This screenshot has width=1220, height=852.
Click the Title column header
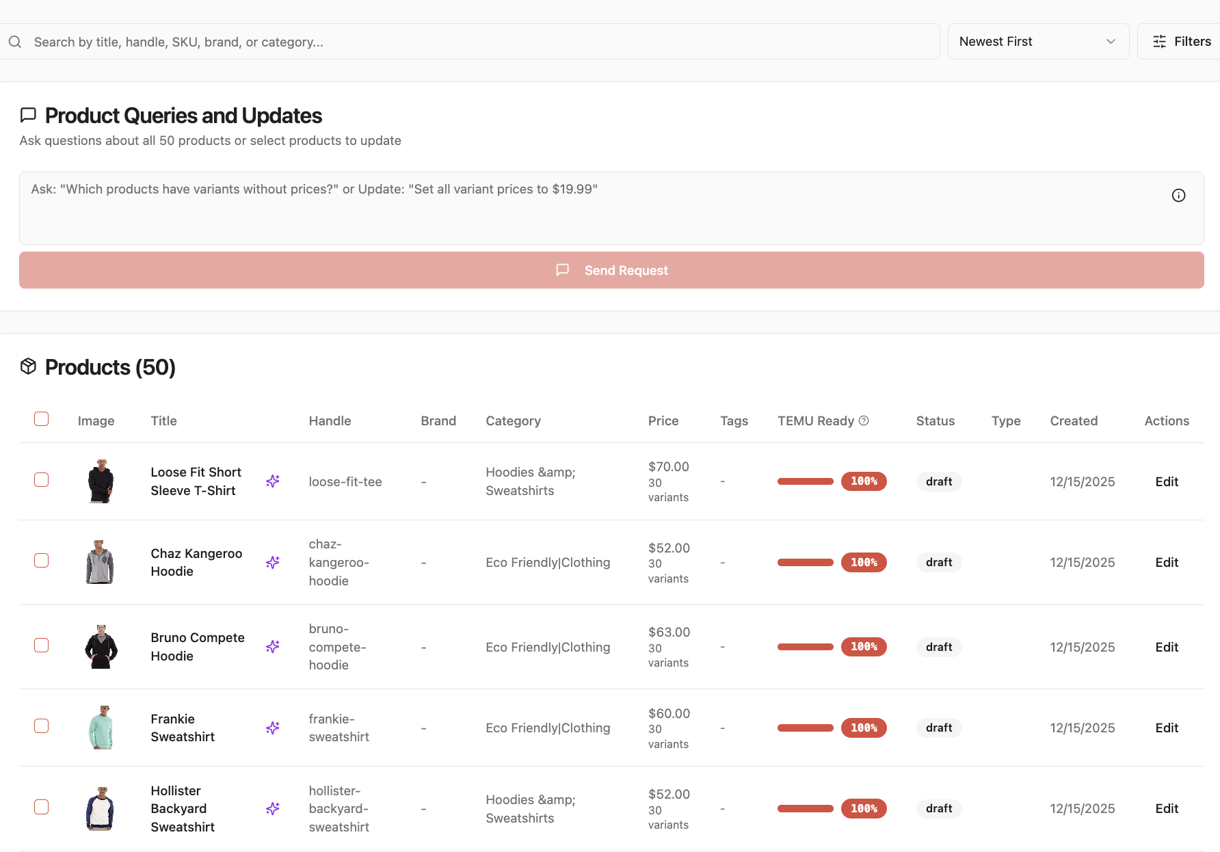(x=163, y=421)
